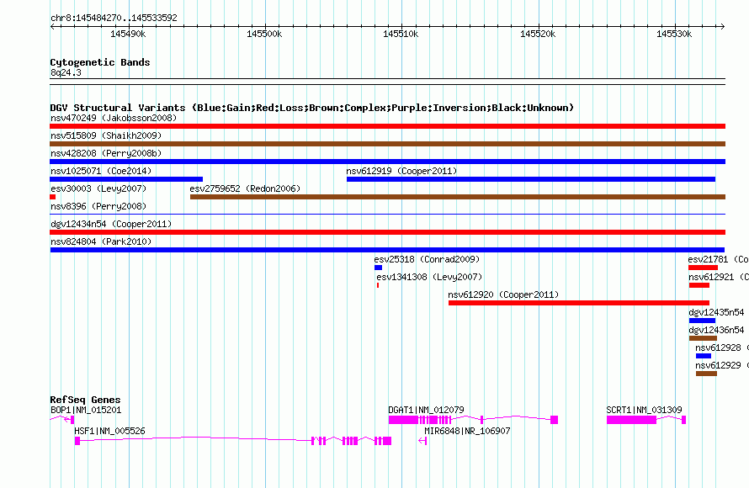Click the blue nsv428208 Perry2008b bar
The width and height of the screenshot is (749, 488).
tap(387, 162)
